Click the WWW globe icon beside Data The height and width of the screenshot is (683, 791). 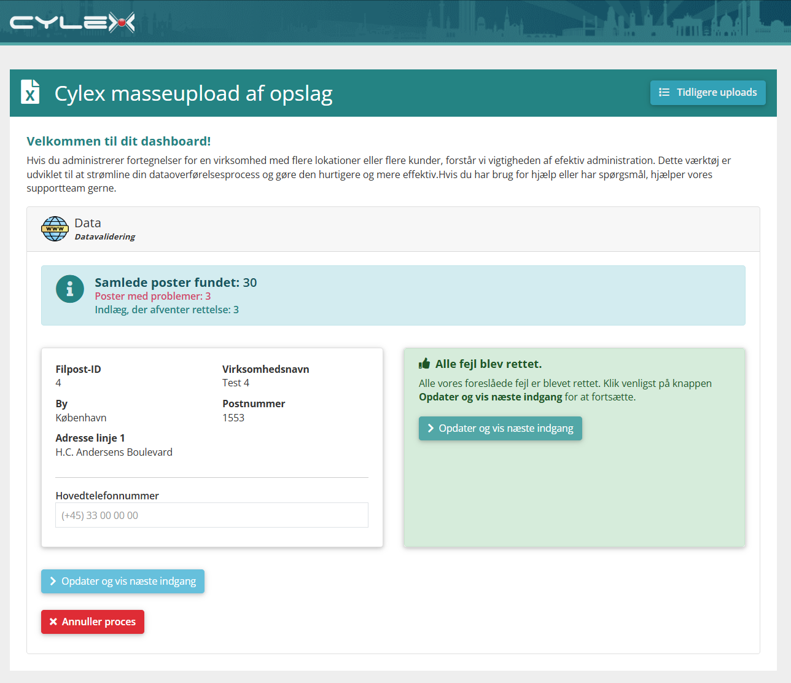tap(55, 228)
